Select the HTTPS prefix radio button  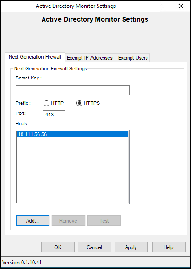[x=79, y=103]
